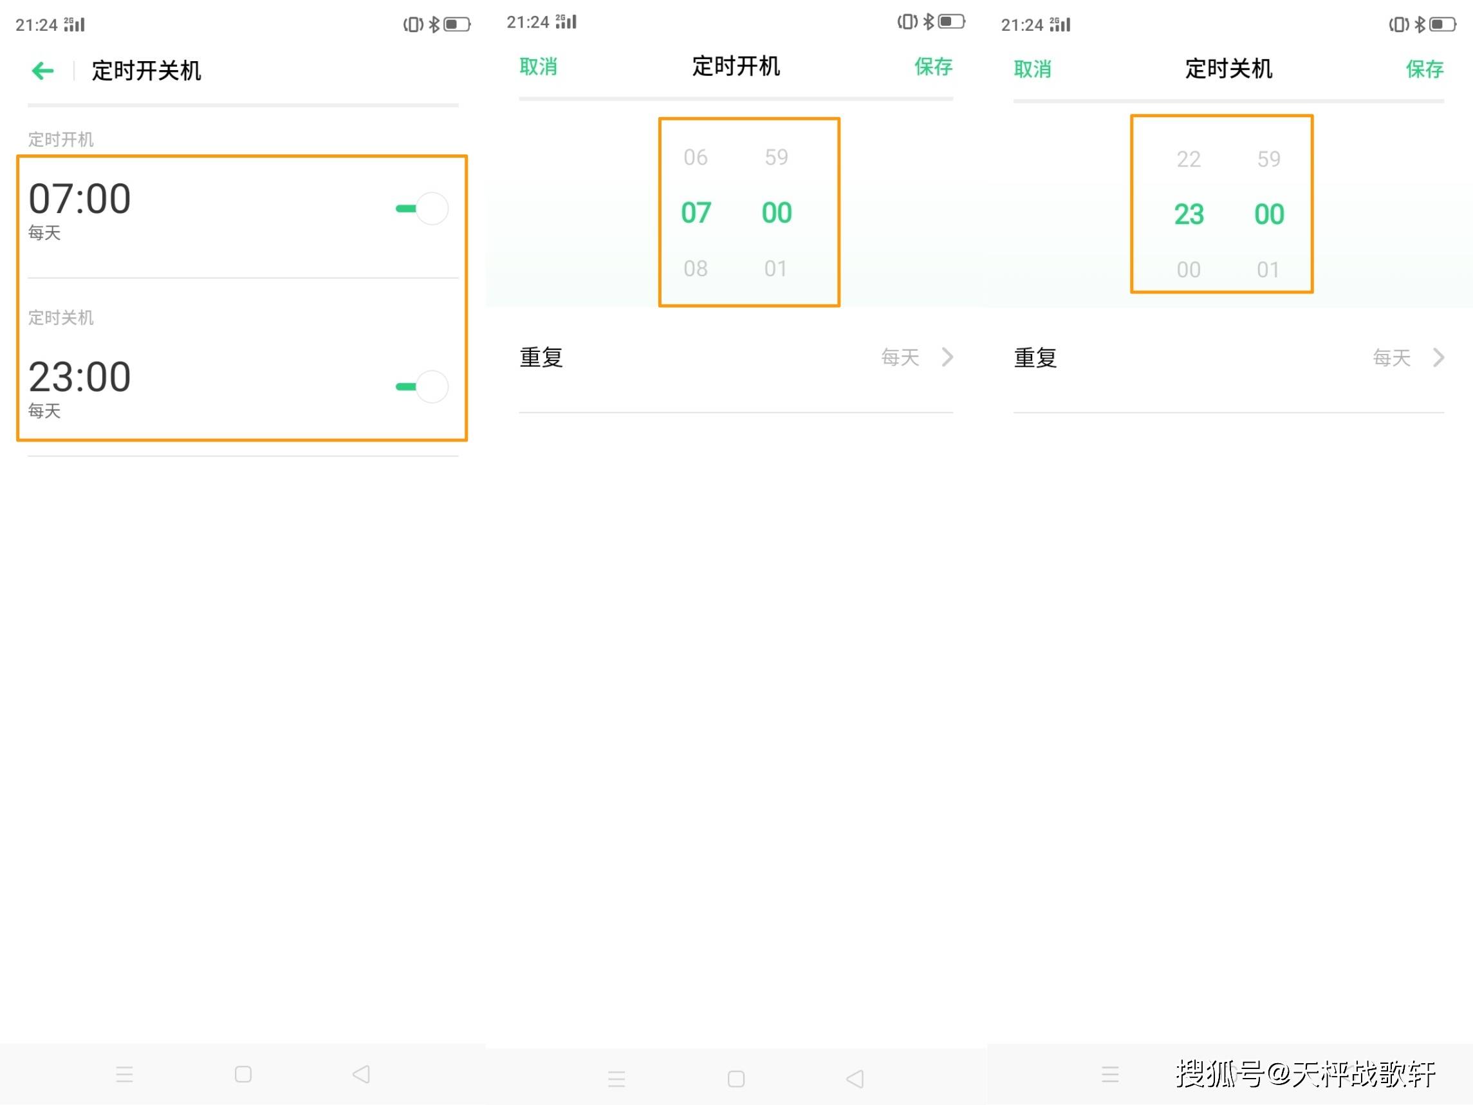
Task: Toggle the 23:00 scheduled power-off switch
Action: click(422, 386)
